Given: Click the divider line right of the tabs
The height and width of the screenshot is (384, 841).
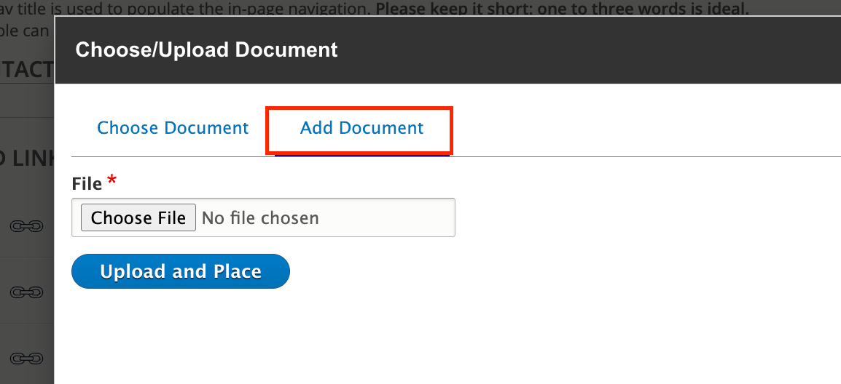Looking at the screenshot, I should pyautogui.click(x=641, y=156).
